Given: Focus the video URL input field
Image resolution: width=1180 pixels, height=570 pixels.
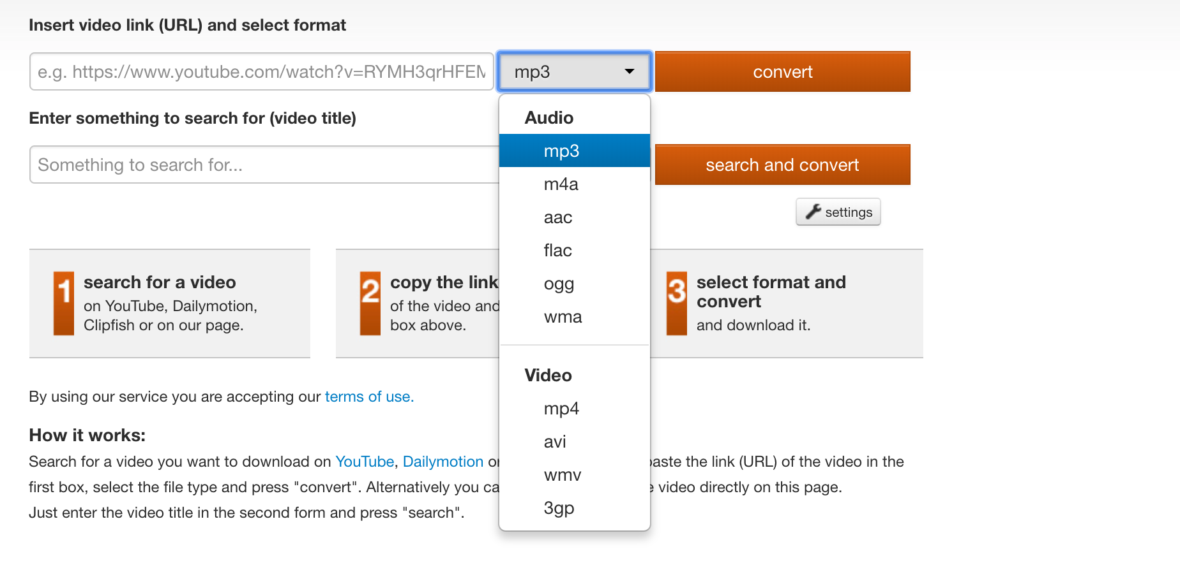Looking at the screenshot, I should (261, 71).
